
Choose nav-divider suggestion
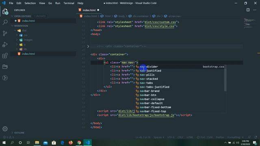point(180,67)
